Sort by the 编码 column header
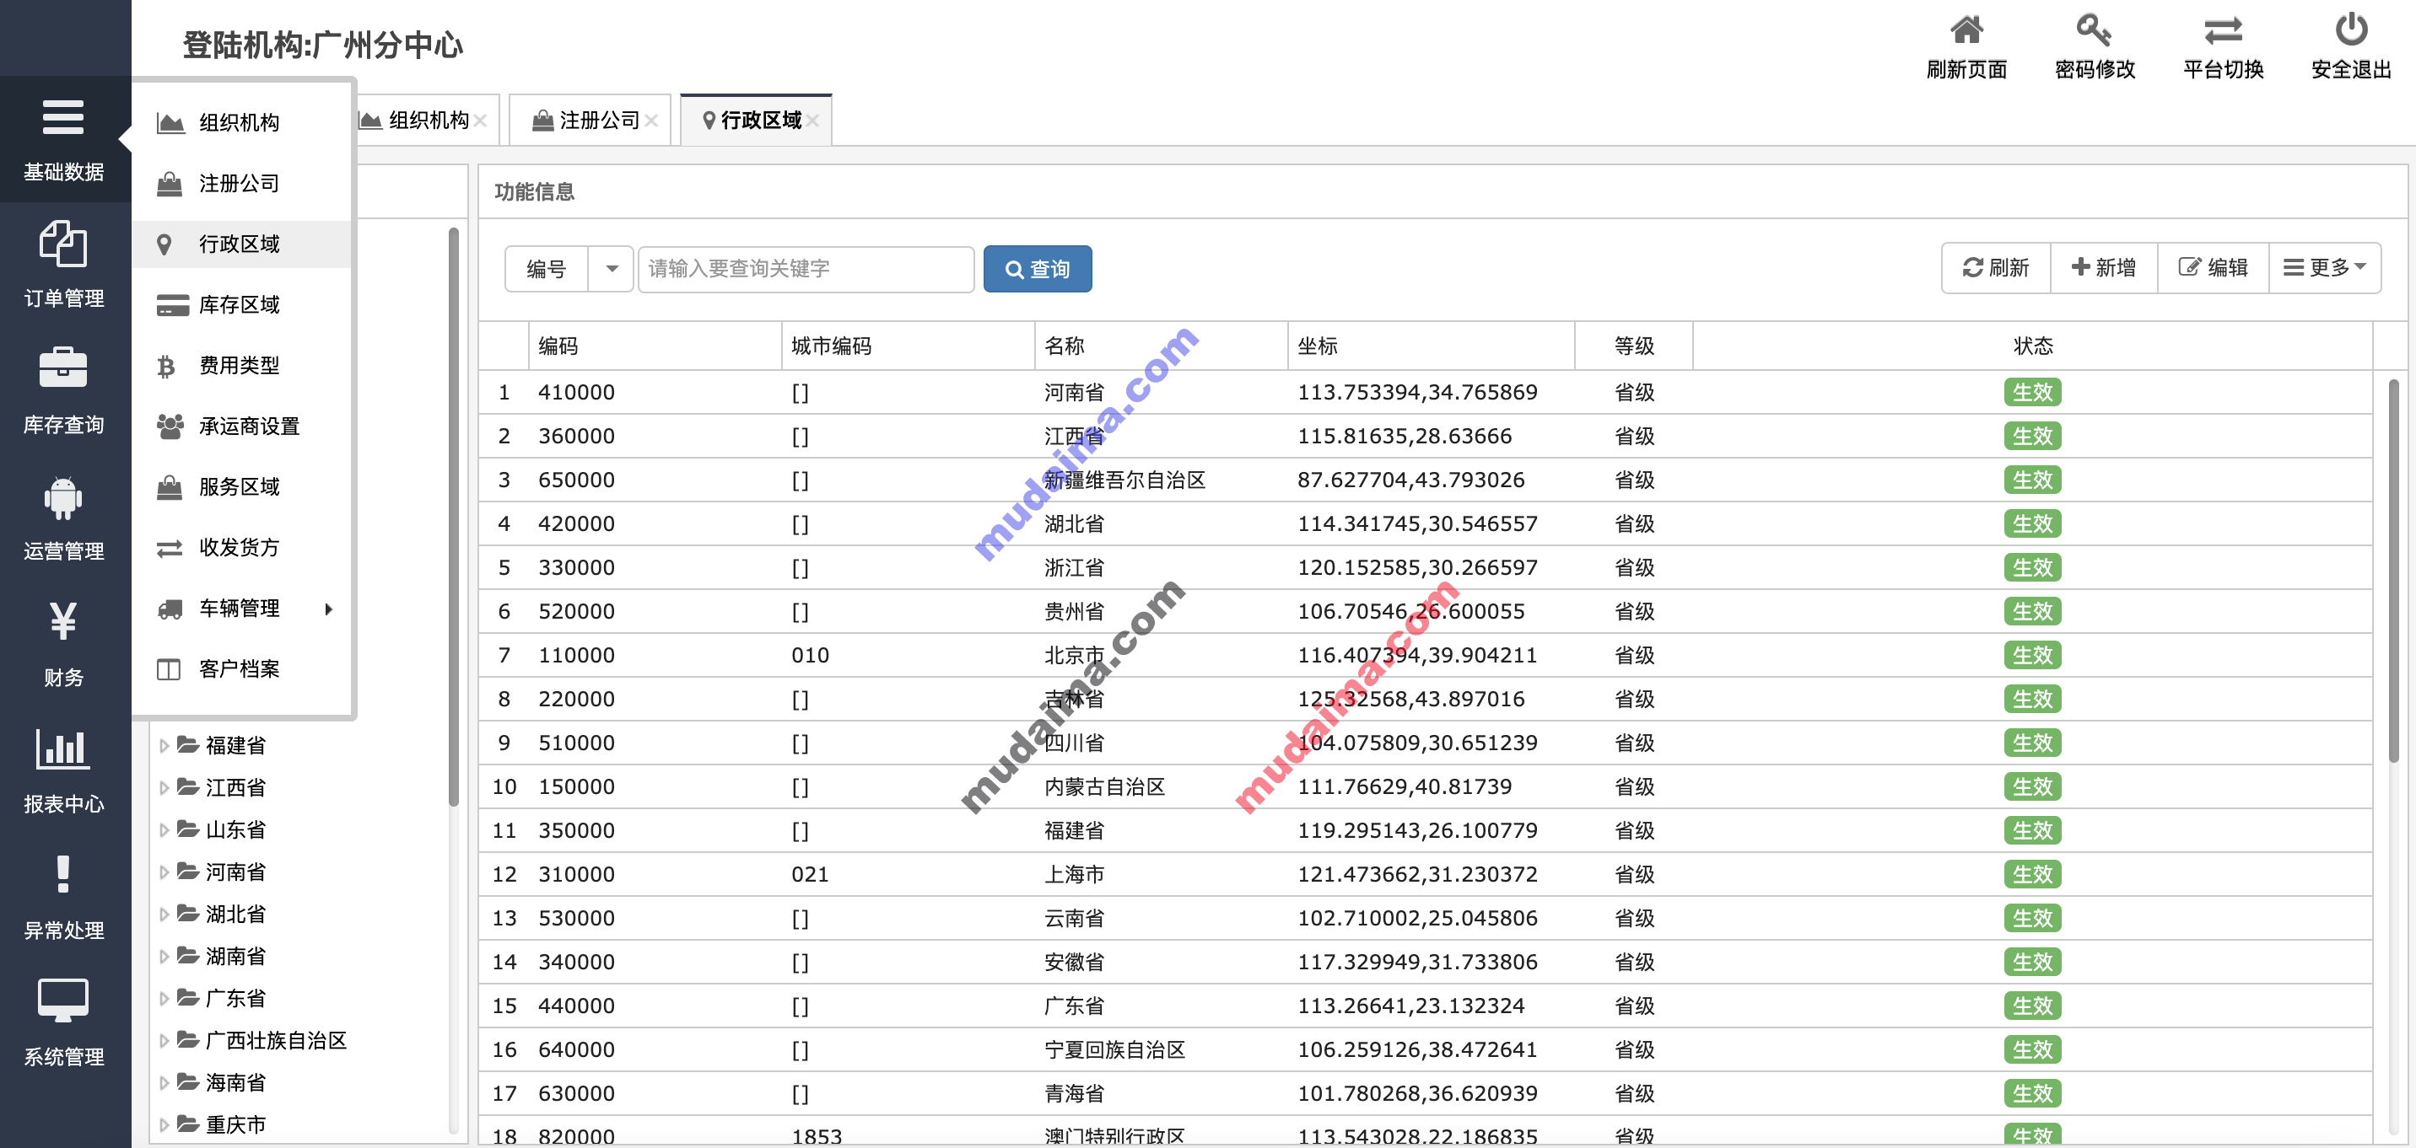Viewport: 2416px width, 1148px height. 655,346
